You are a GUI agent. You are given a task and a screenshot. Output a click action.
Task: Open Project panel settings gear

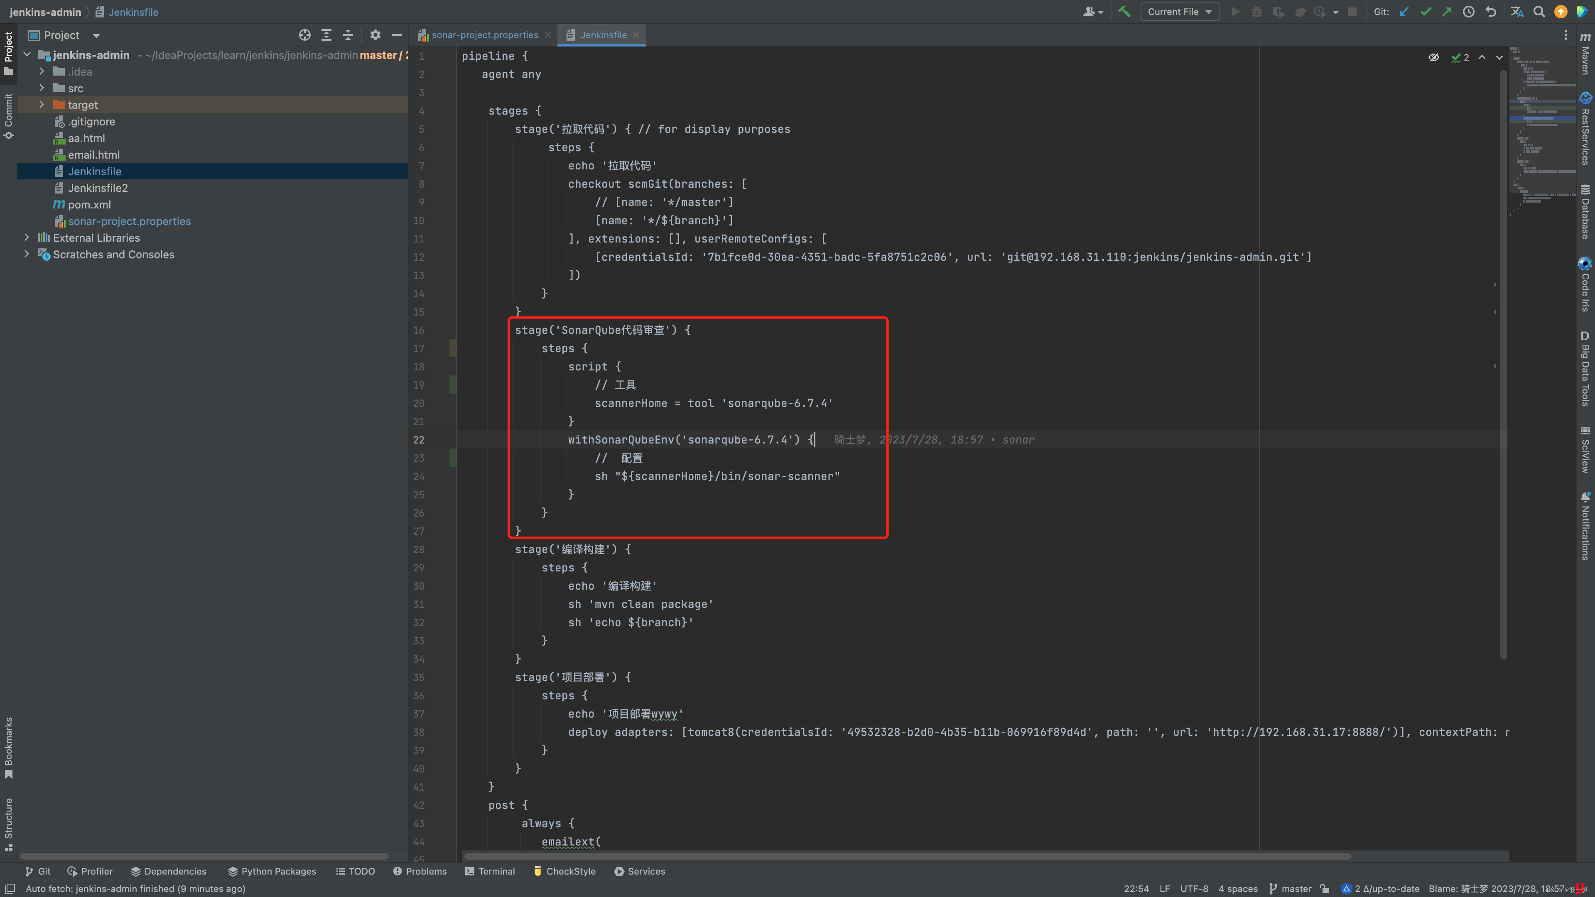[x=375, y=35]
